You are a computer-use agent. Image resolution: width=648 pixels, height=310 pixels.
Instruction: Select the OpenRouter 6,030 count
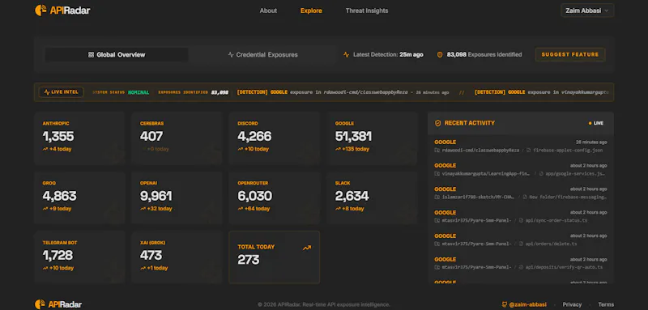click(x=254, y=196)
